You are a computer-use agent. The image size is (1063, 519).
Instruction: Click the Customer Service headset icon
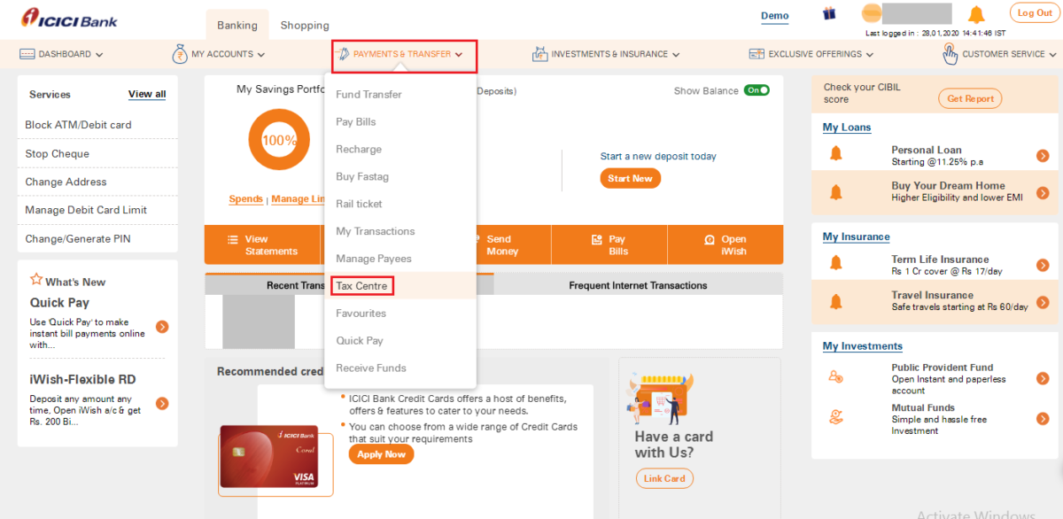pos(949,53)
